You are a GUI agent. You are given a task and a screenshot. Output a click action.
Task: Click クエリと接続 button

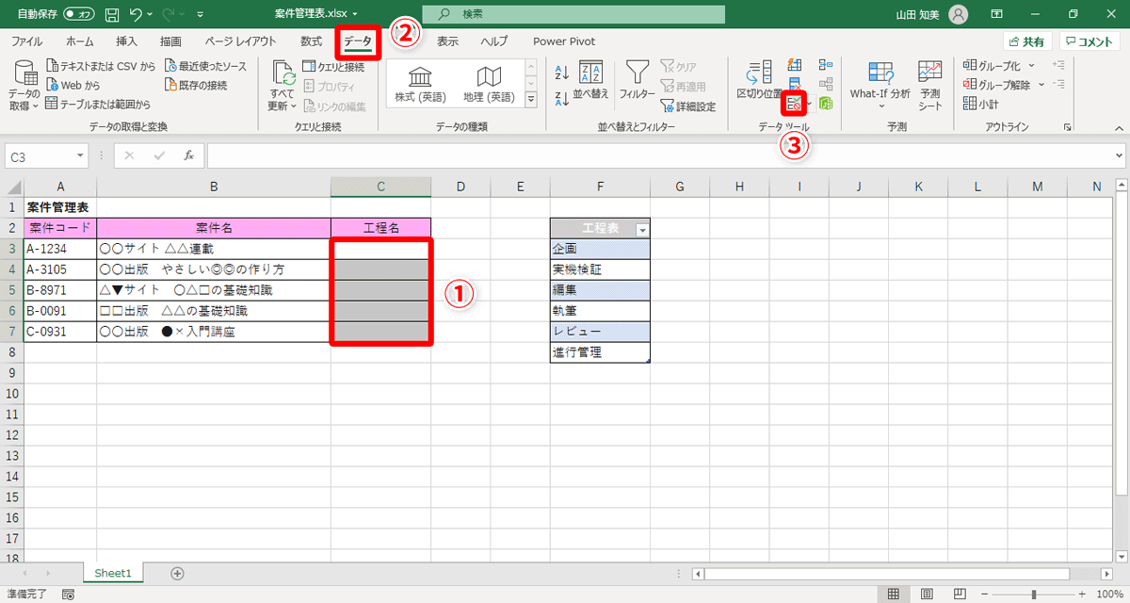point(333,67)
